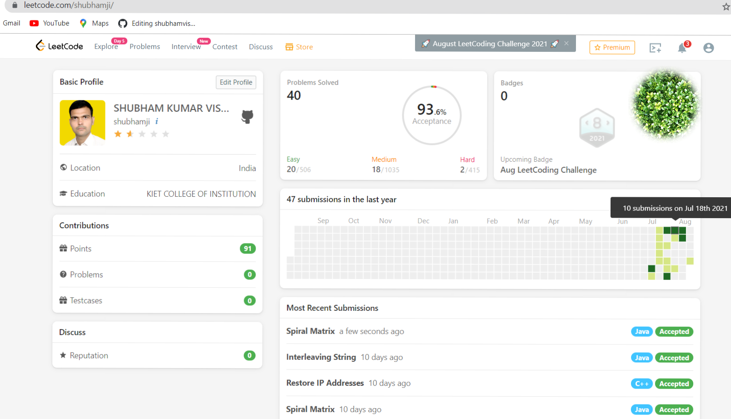Open Spiral Matrix submission from 10 days ago
Screen dimensions: 731x419
click(x=310, y=409)
